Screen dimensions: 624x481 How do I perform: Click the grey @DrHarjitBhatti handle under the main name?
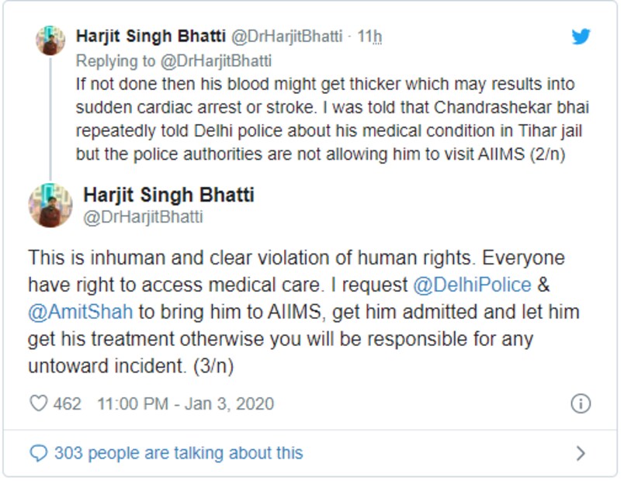point(143,217)
